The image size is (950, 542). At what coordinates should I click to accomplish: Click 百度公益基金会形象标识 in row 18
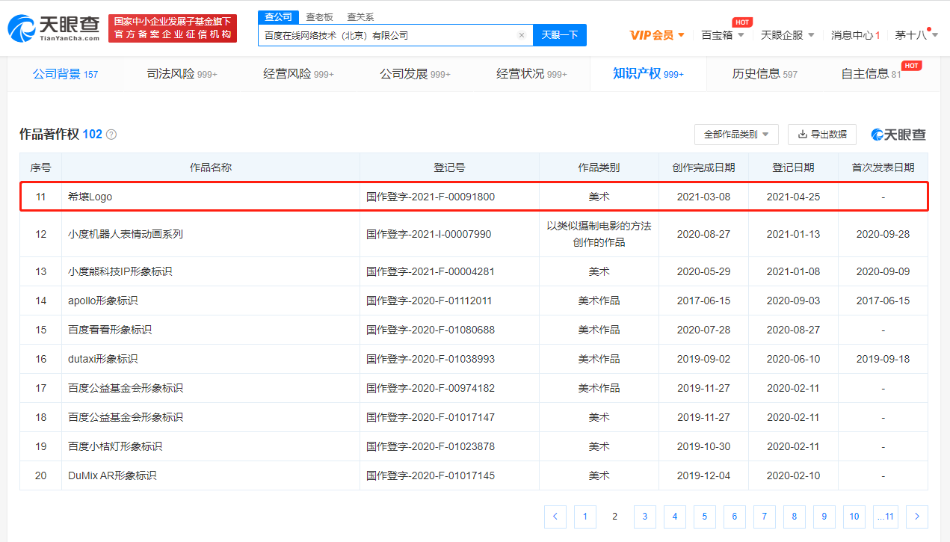point(126,417)
